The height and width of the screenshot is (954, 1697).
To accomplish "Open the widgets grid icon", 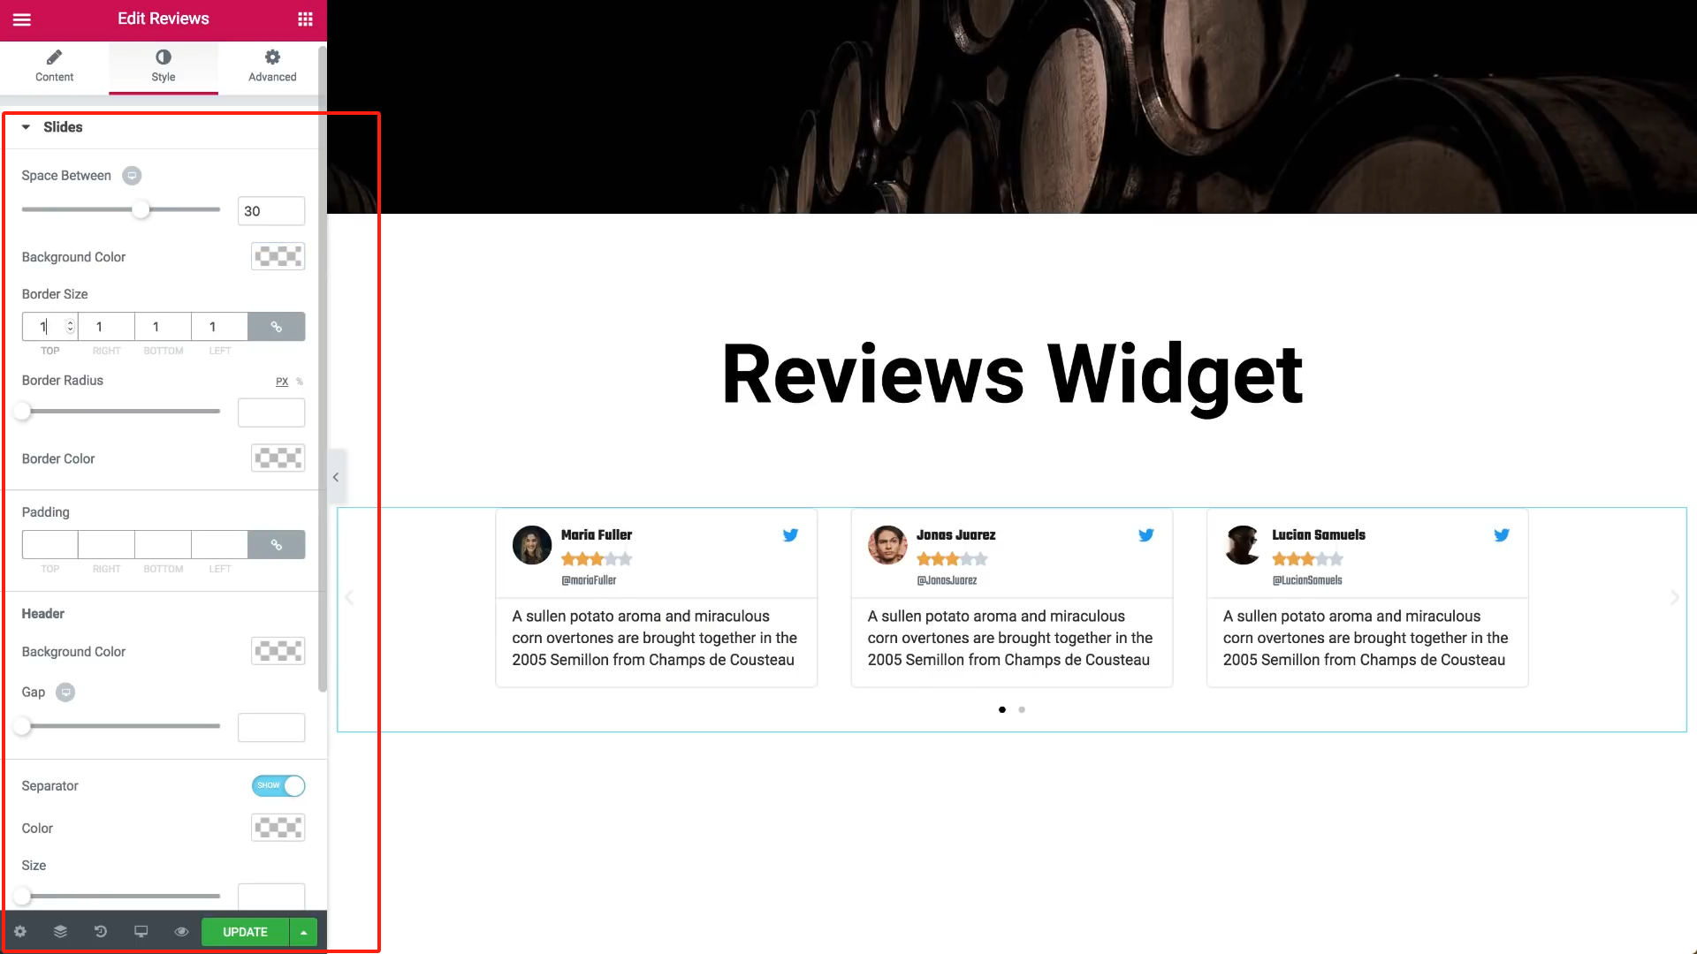I will (305, 19).
